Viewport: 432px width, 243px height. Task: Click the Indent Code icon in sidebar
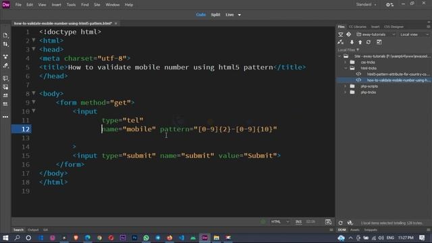[x=5, y=95]
